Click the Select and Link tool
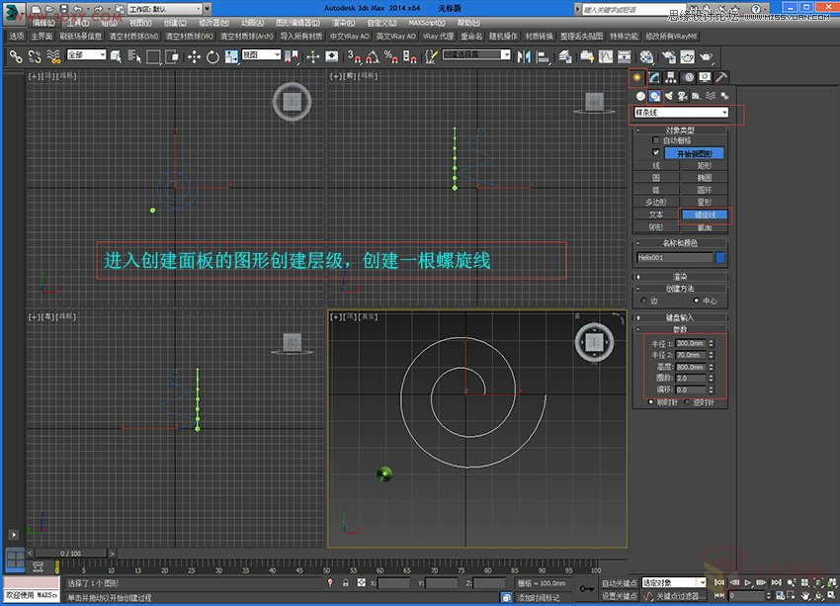 point(16,57)
